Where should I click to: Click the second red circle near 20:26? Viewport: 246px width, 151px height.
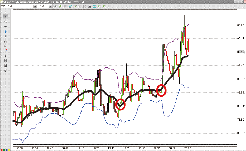click(x=161, y=90)
